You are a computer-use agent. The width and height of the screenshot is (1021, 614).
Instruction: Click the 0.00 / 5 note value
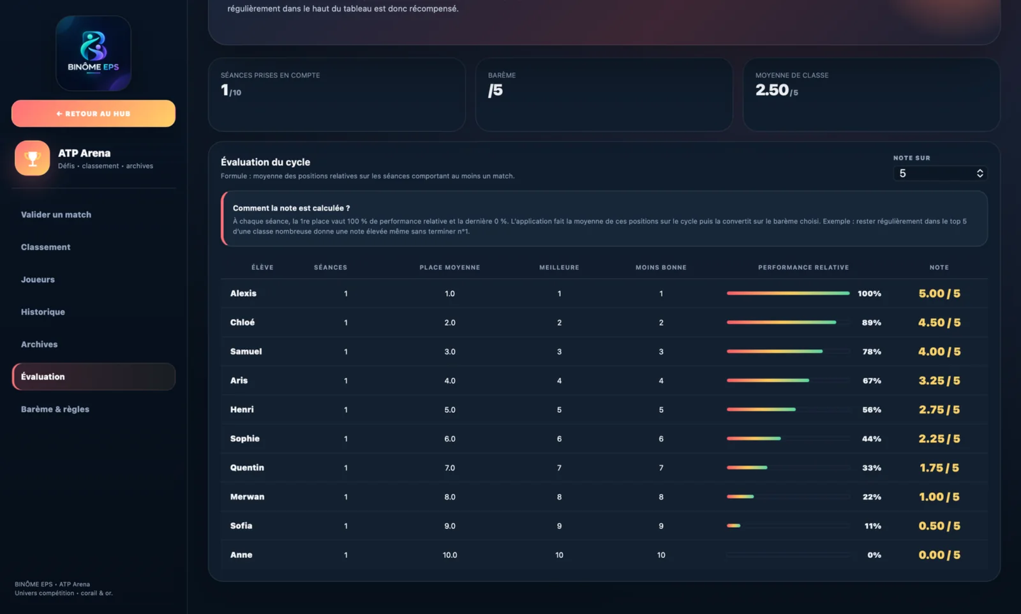(x=939, y=555)
